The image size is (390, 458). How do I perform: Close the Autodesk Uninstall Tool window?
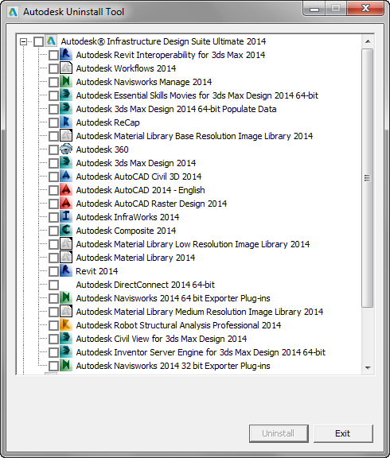coord(365,8)
